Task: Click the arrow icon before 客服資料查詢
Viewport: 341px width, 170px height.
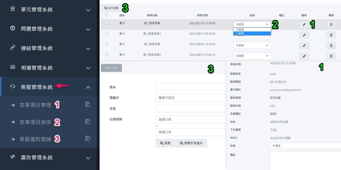Action: pos(13,139)
